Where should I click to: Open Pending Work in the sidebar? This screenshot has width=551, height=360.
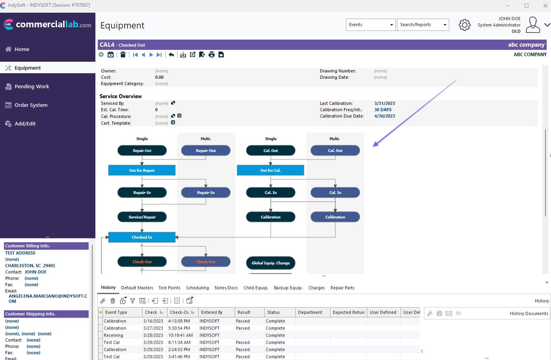(32, 86)
